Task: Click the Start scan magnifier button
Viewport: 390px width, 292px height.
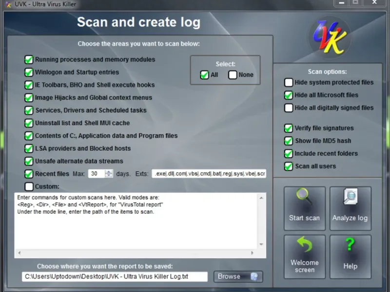Action: click(x=304, y=208)
